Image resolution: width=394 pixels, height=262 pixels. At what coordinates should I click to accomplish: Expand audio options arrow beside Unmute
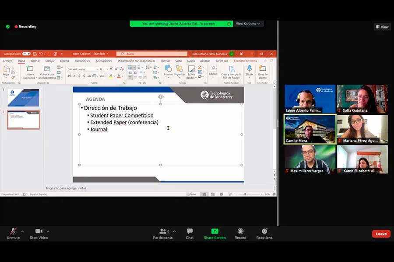tap(22, 231)
